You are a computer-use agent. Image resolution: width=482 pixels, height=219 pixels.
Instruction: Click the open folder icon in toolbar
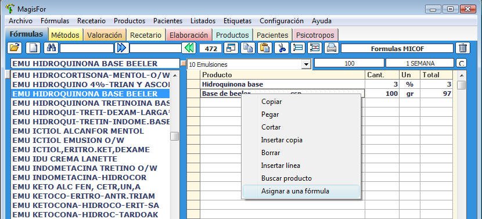(15, 48)
